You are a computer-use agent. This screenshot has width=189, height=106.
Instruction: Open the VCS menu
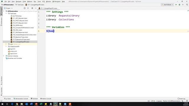[x=43, y=1]
